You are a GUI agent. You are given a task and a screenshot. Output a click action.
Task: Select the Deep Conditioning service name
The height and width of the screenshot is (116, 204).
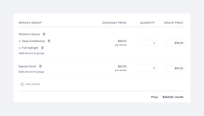tap(33, 41)
